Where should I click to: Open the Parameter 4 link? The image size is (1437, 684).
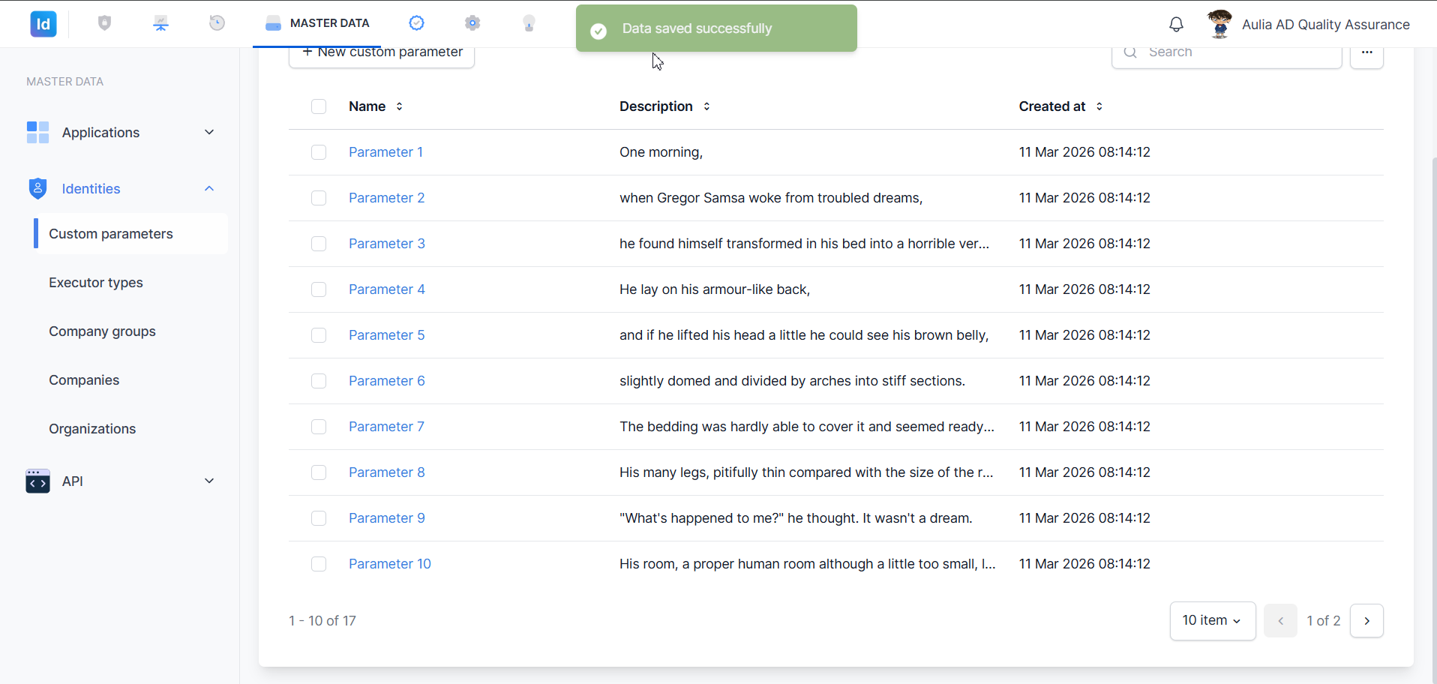386,289
